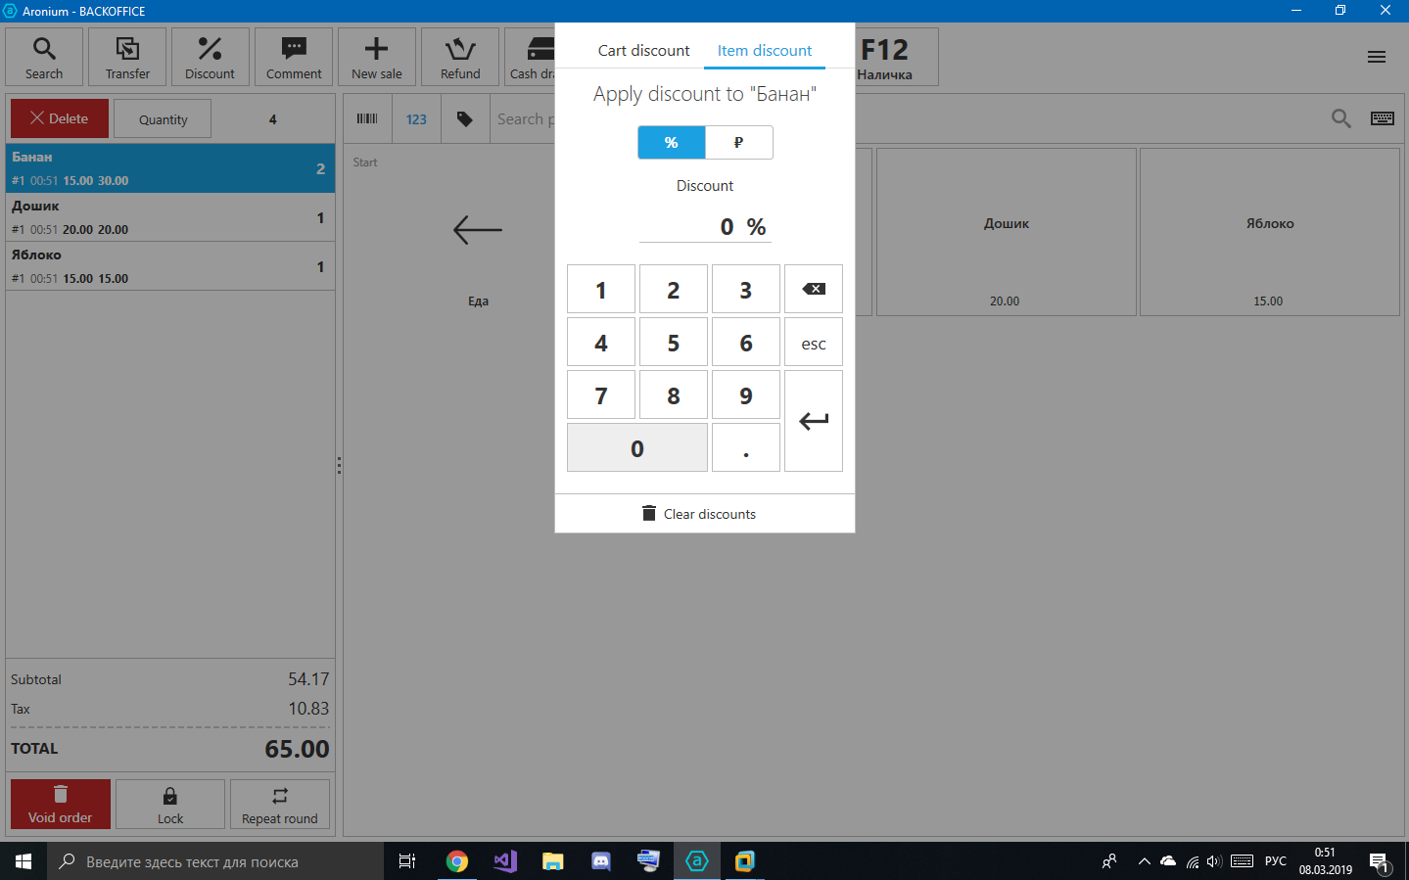The image size is (1409, 880).
Task: Open the Search tool in the toolbar
Action: point(44,58)
